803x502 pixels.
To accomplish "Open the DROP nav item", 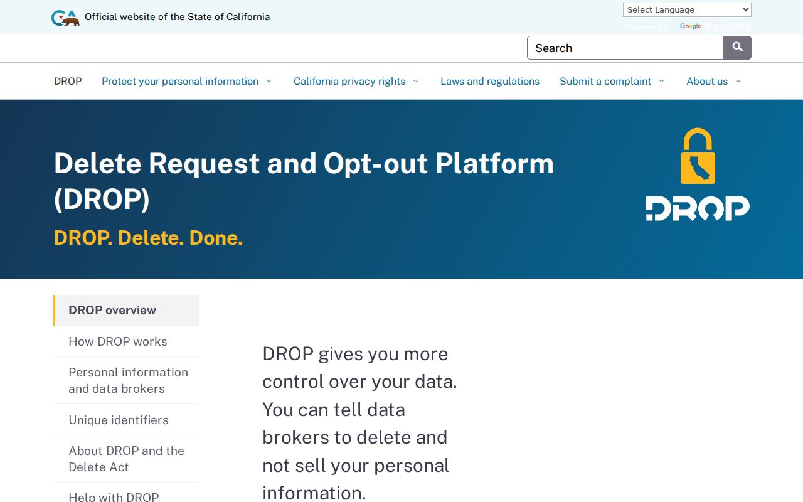I will (68, 81).
